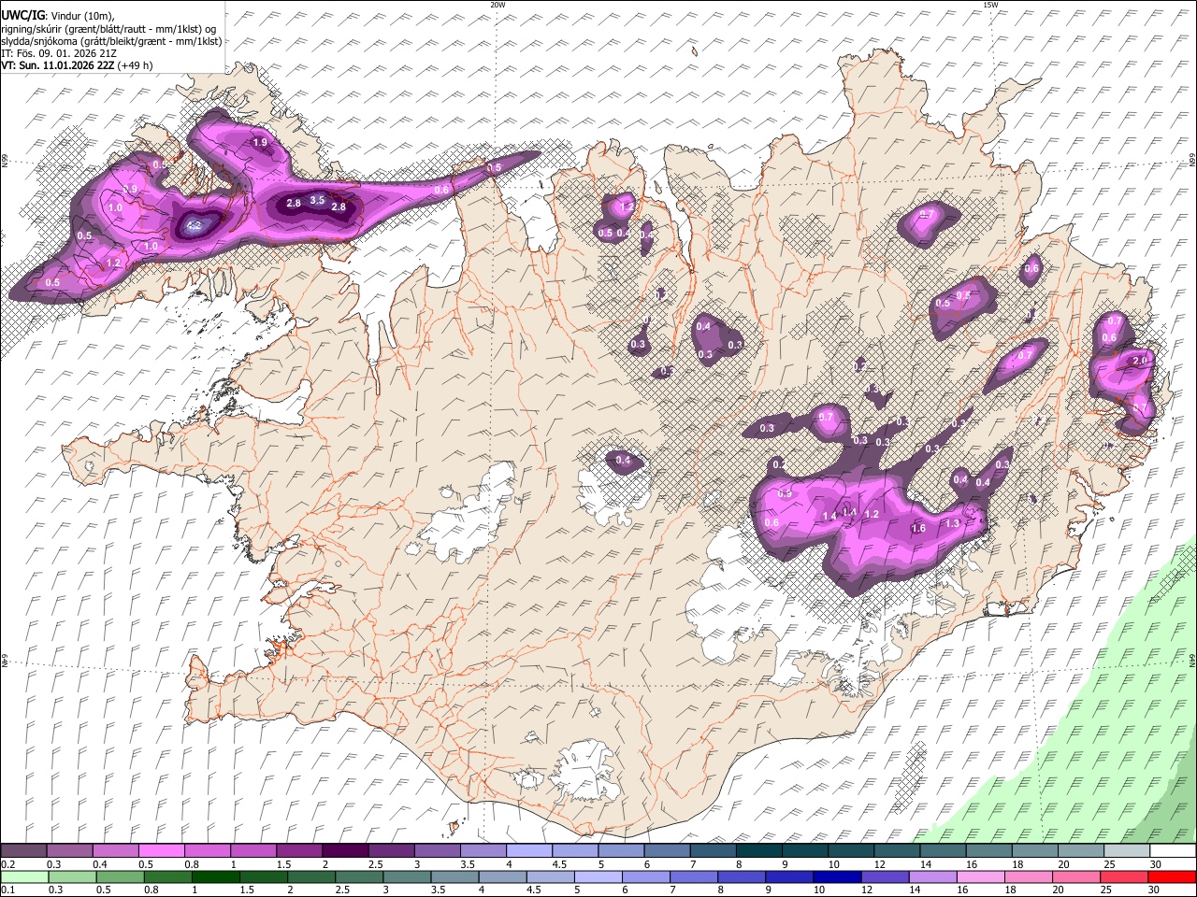Click the bright red swatch after 30, lower scale
Screen dimensions: 1197x897
pos(1173,876)
